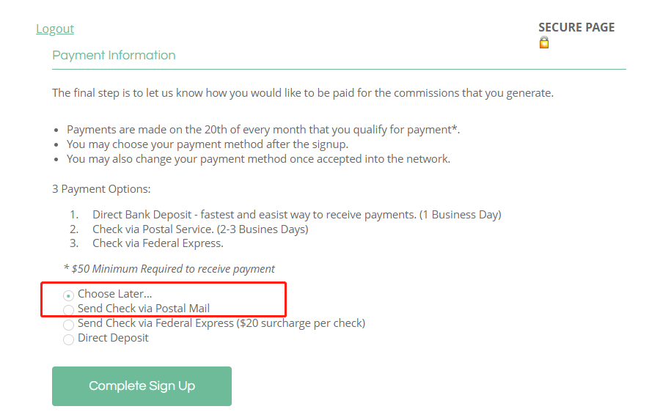Click the Payment Information section heading
The image size is (660, 420).
tap(114, 55)
